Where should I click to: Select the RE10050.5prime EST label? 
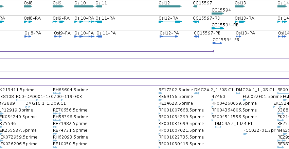point(70,144)
